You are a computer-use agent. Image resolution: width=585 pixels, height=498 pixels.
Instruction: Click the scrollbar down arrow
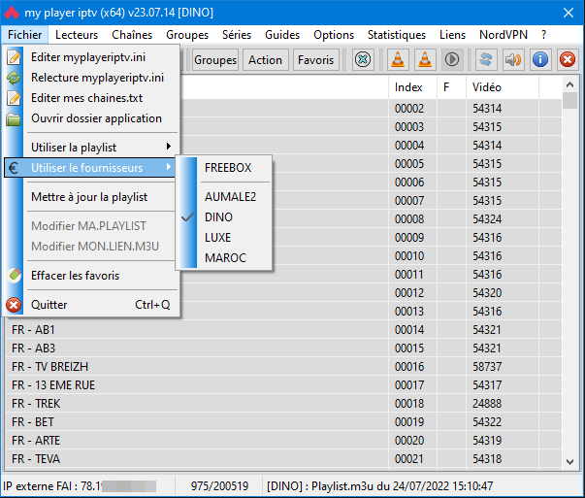(569, 462)
